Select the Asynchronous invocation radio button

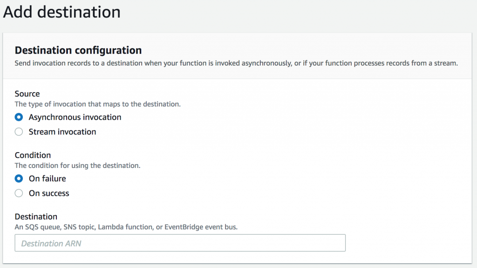point(19,117)
